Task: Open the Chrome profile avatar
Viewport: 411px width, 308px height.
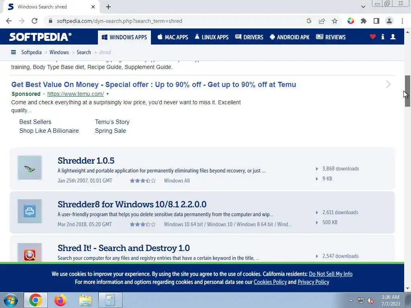Action: point(389,21)
